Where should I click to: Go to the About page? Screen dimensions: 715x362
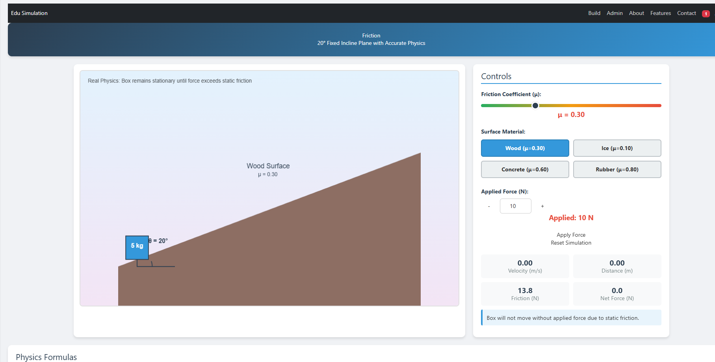pos(636,13)
